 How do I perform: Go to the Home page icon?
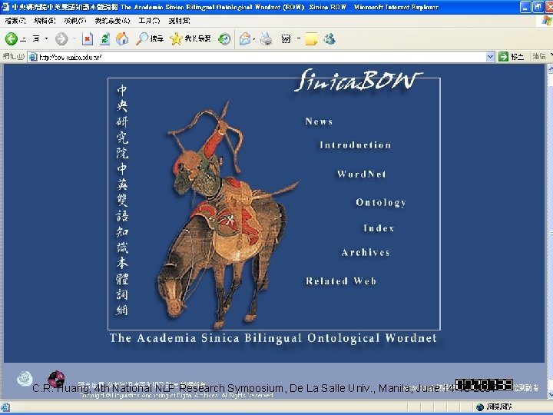(x=122, y=38)
